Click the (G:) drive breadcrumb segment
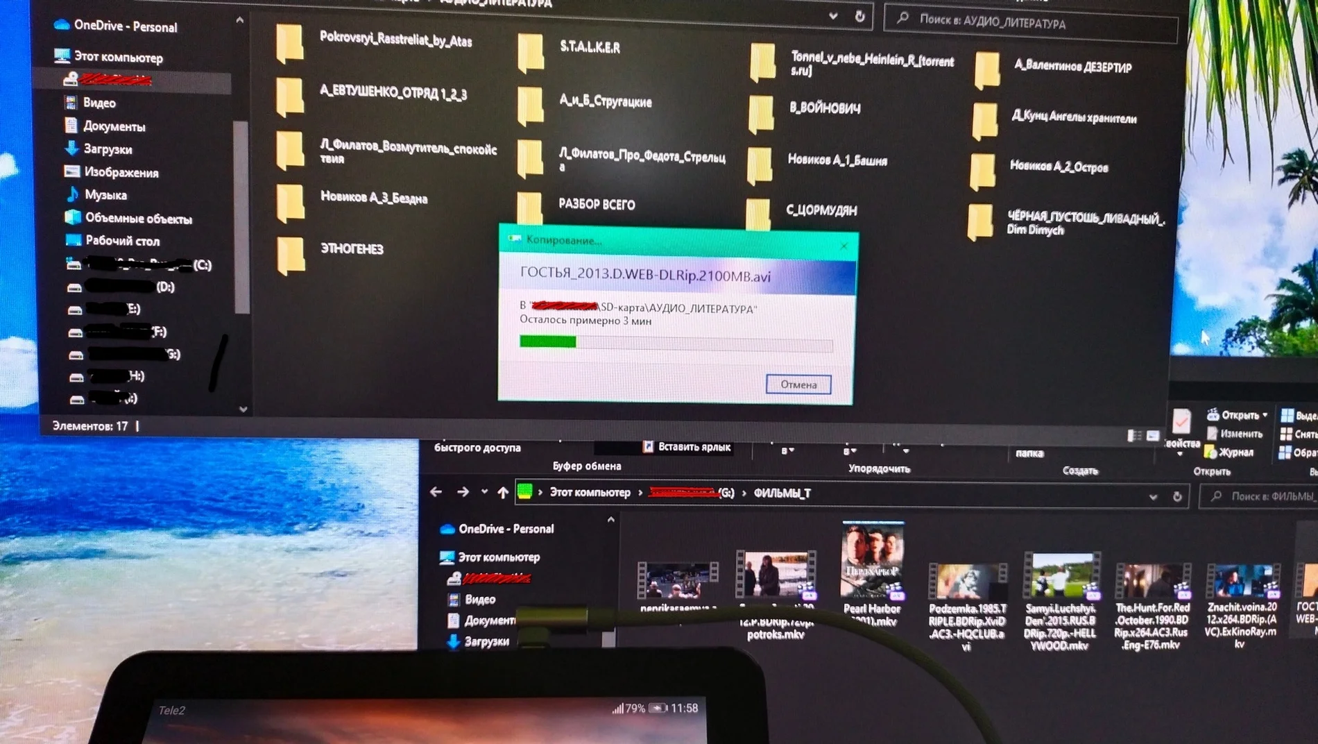The width and height of the screenshot is (1318, 744). pyautogui.click(x=692, y=493)
